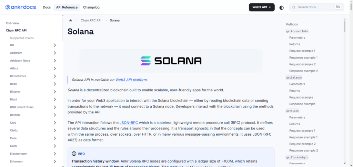This screenshot has width=353, height=167.
Task: Click the Solana breadcrumb text
Action: click(x=114, y=20)
